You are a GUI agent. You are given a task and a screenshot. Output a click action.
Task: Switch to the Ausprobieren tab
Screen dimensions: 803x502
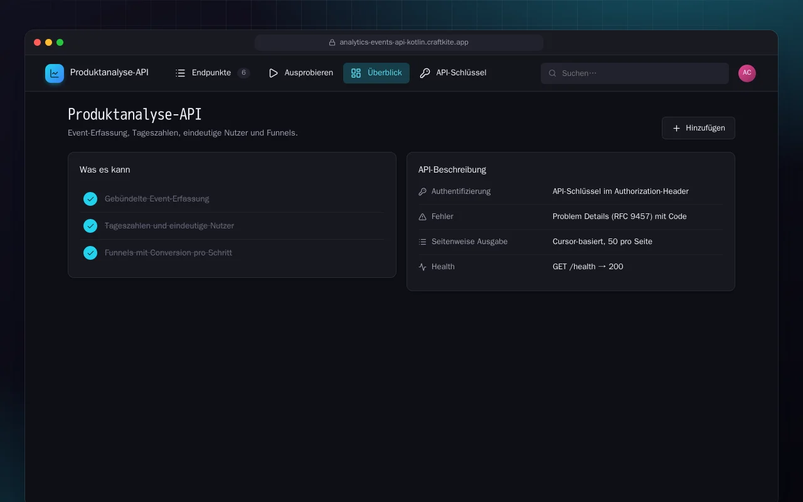(x=300, y=73)
